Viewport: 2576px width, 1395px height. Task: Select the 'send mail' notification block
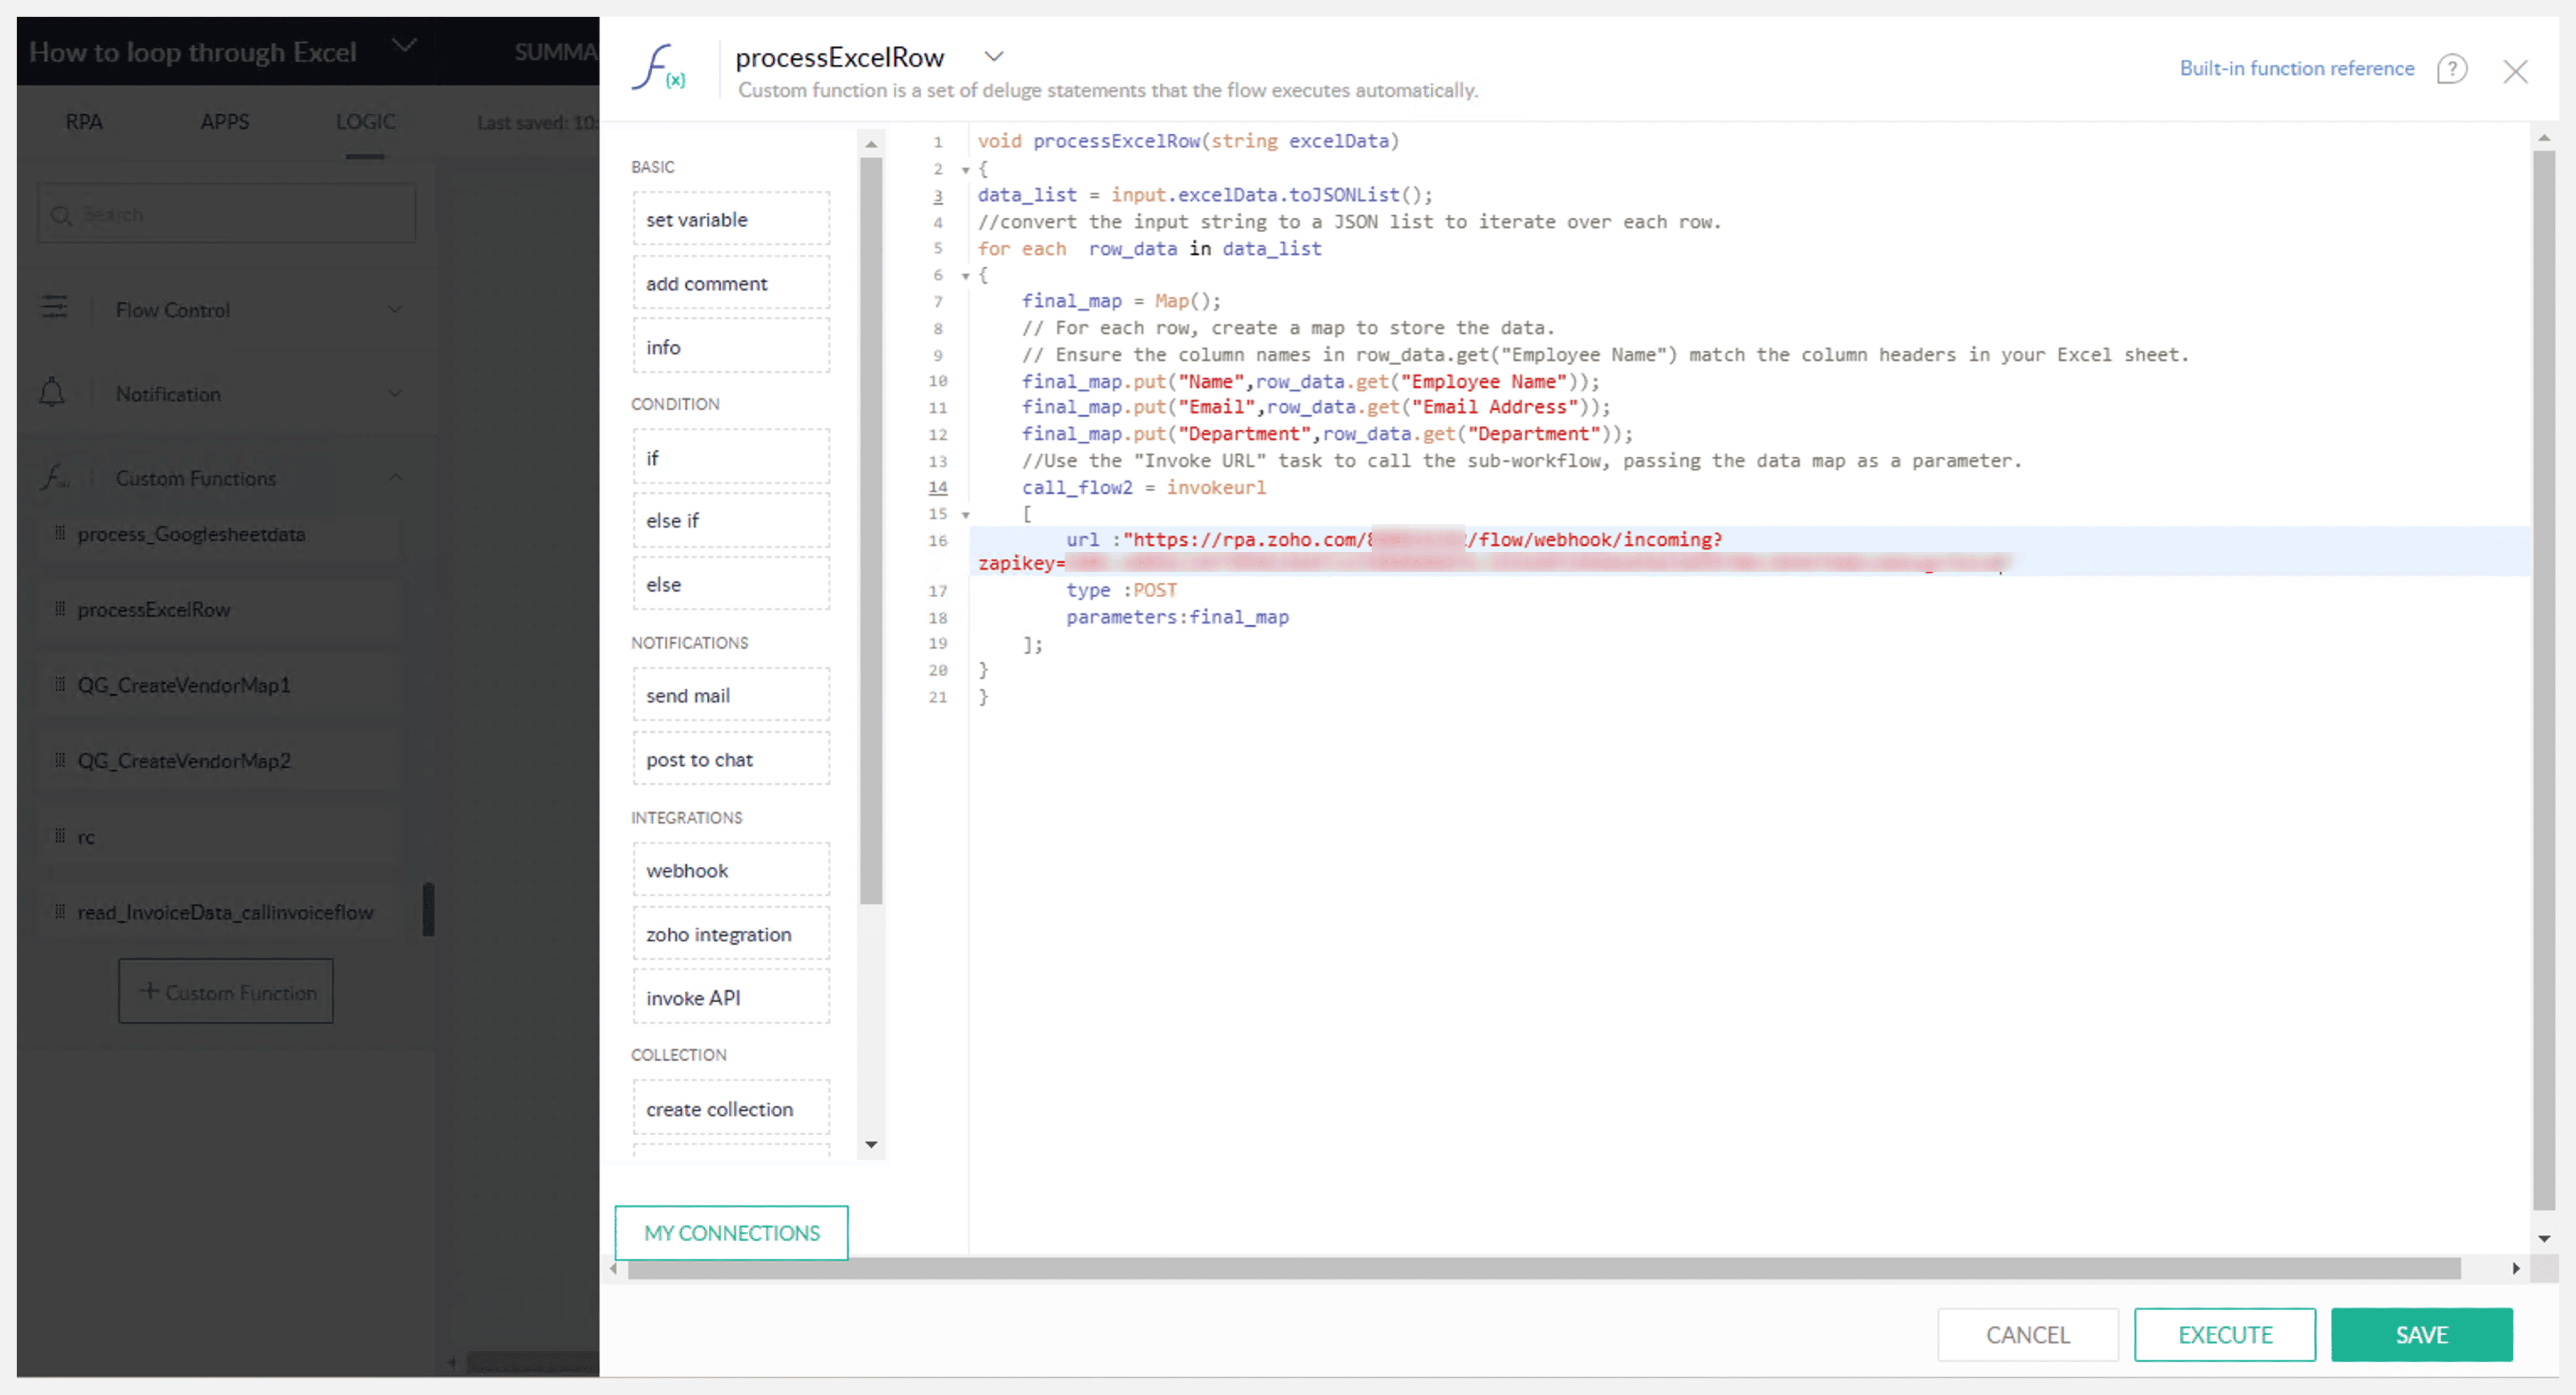730,695
